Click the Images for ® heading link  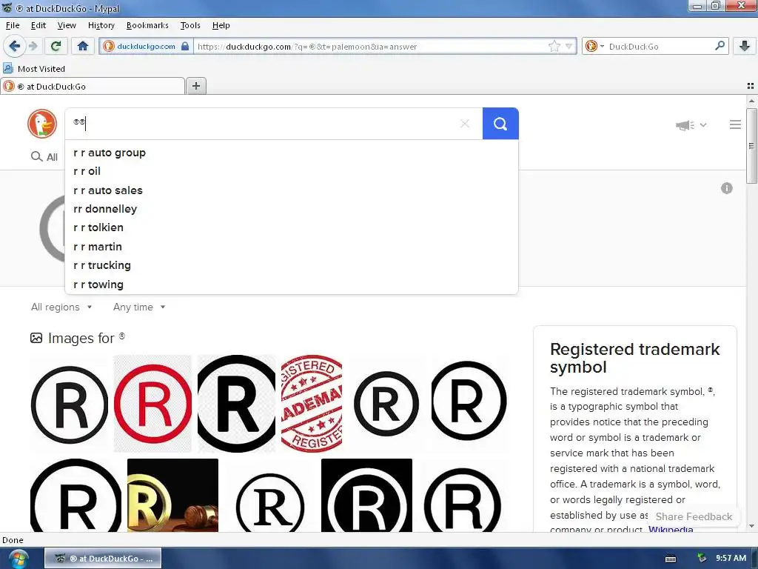(87, 338)
